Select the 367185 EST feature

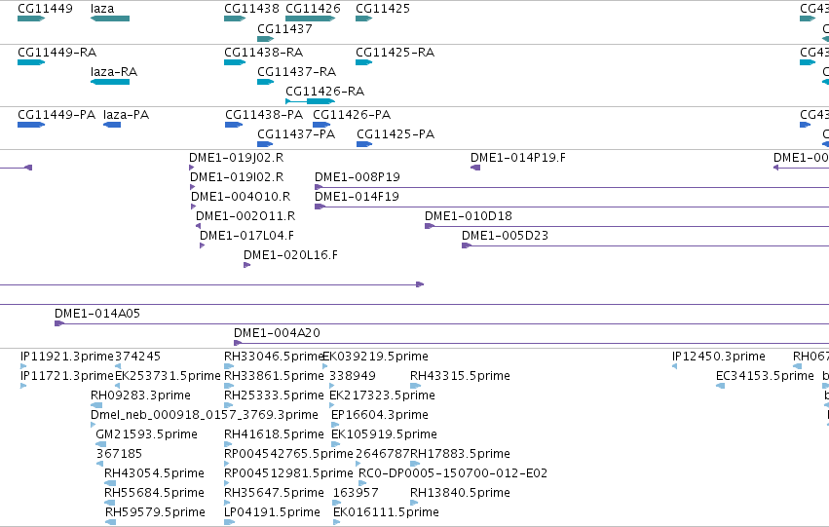(x=99, y=464)
